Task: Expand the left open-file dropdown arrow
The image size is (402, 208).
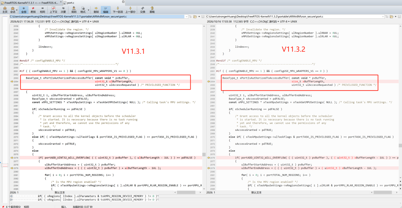Action: (x=198, y=17)
